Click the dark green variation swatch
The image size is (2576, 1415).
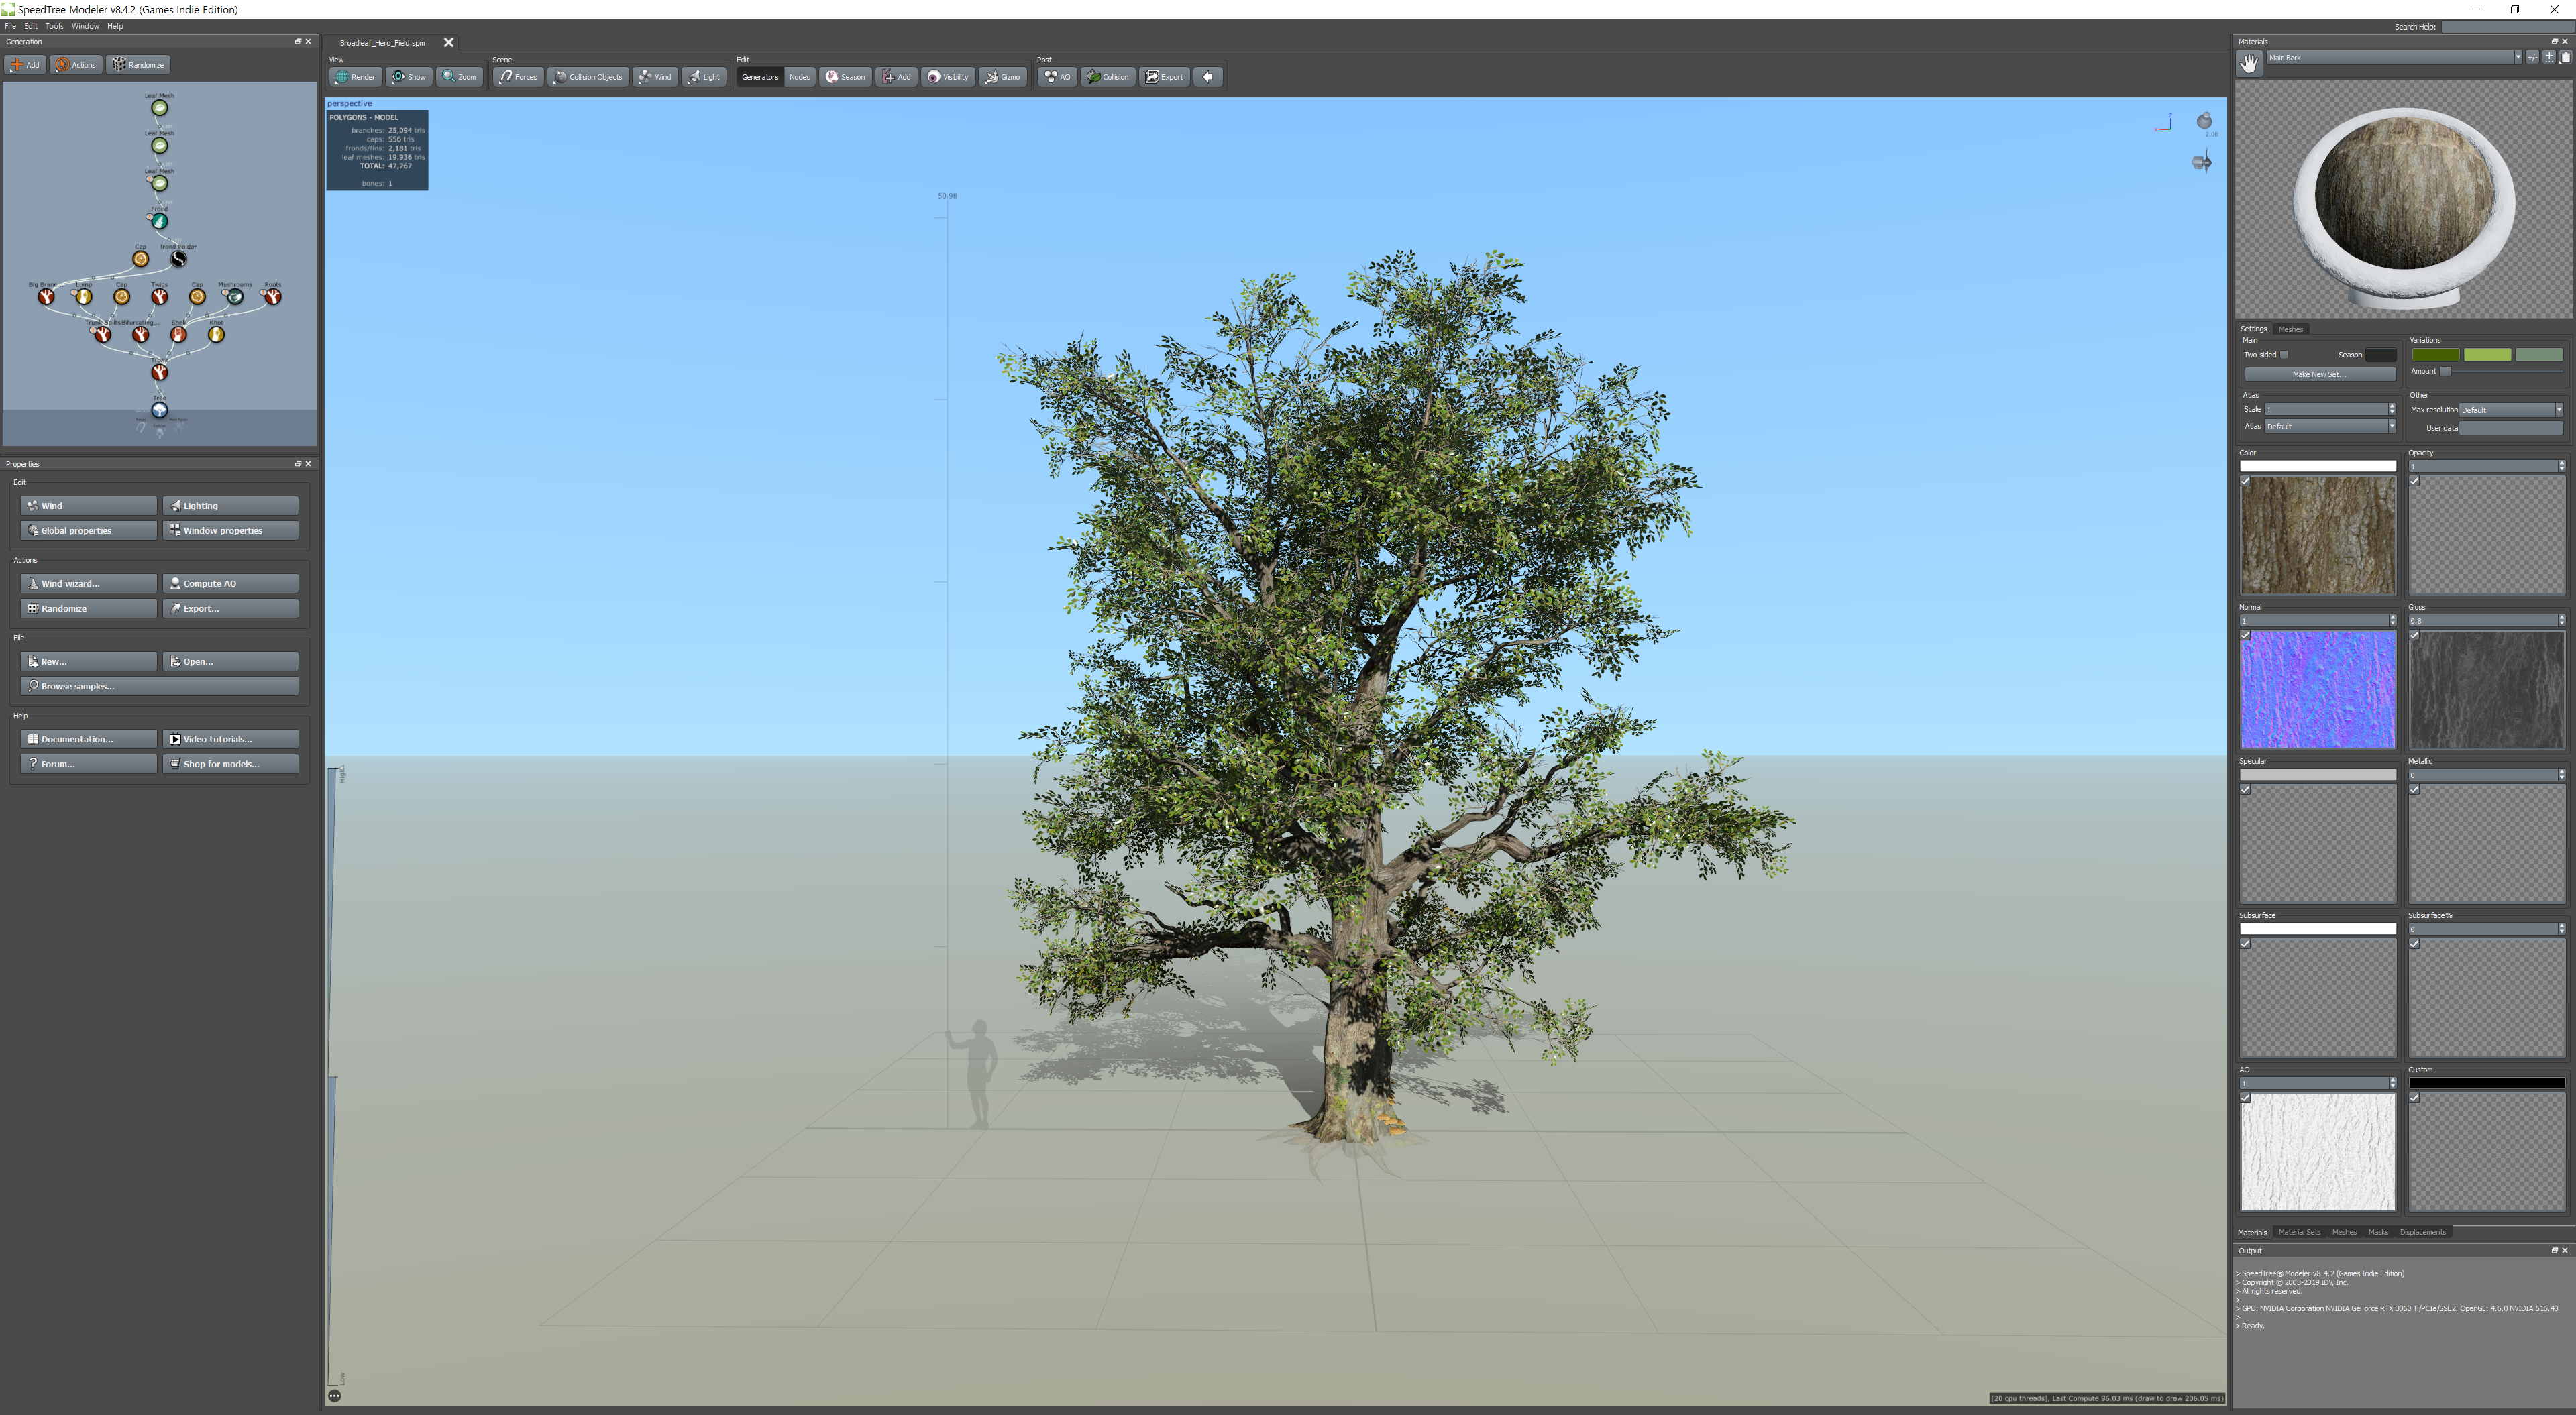(x=2435, y=355)
